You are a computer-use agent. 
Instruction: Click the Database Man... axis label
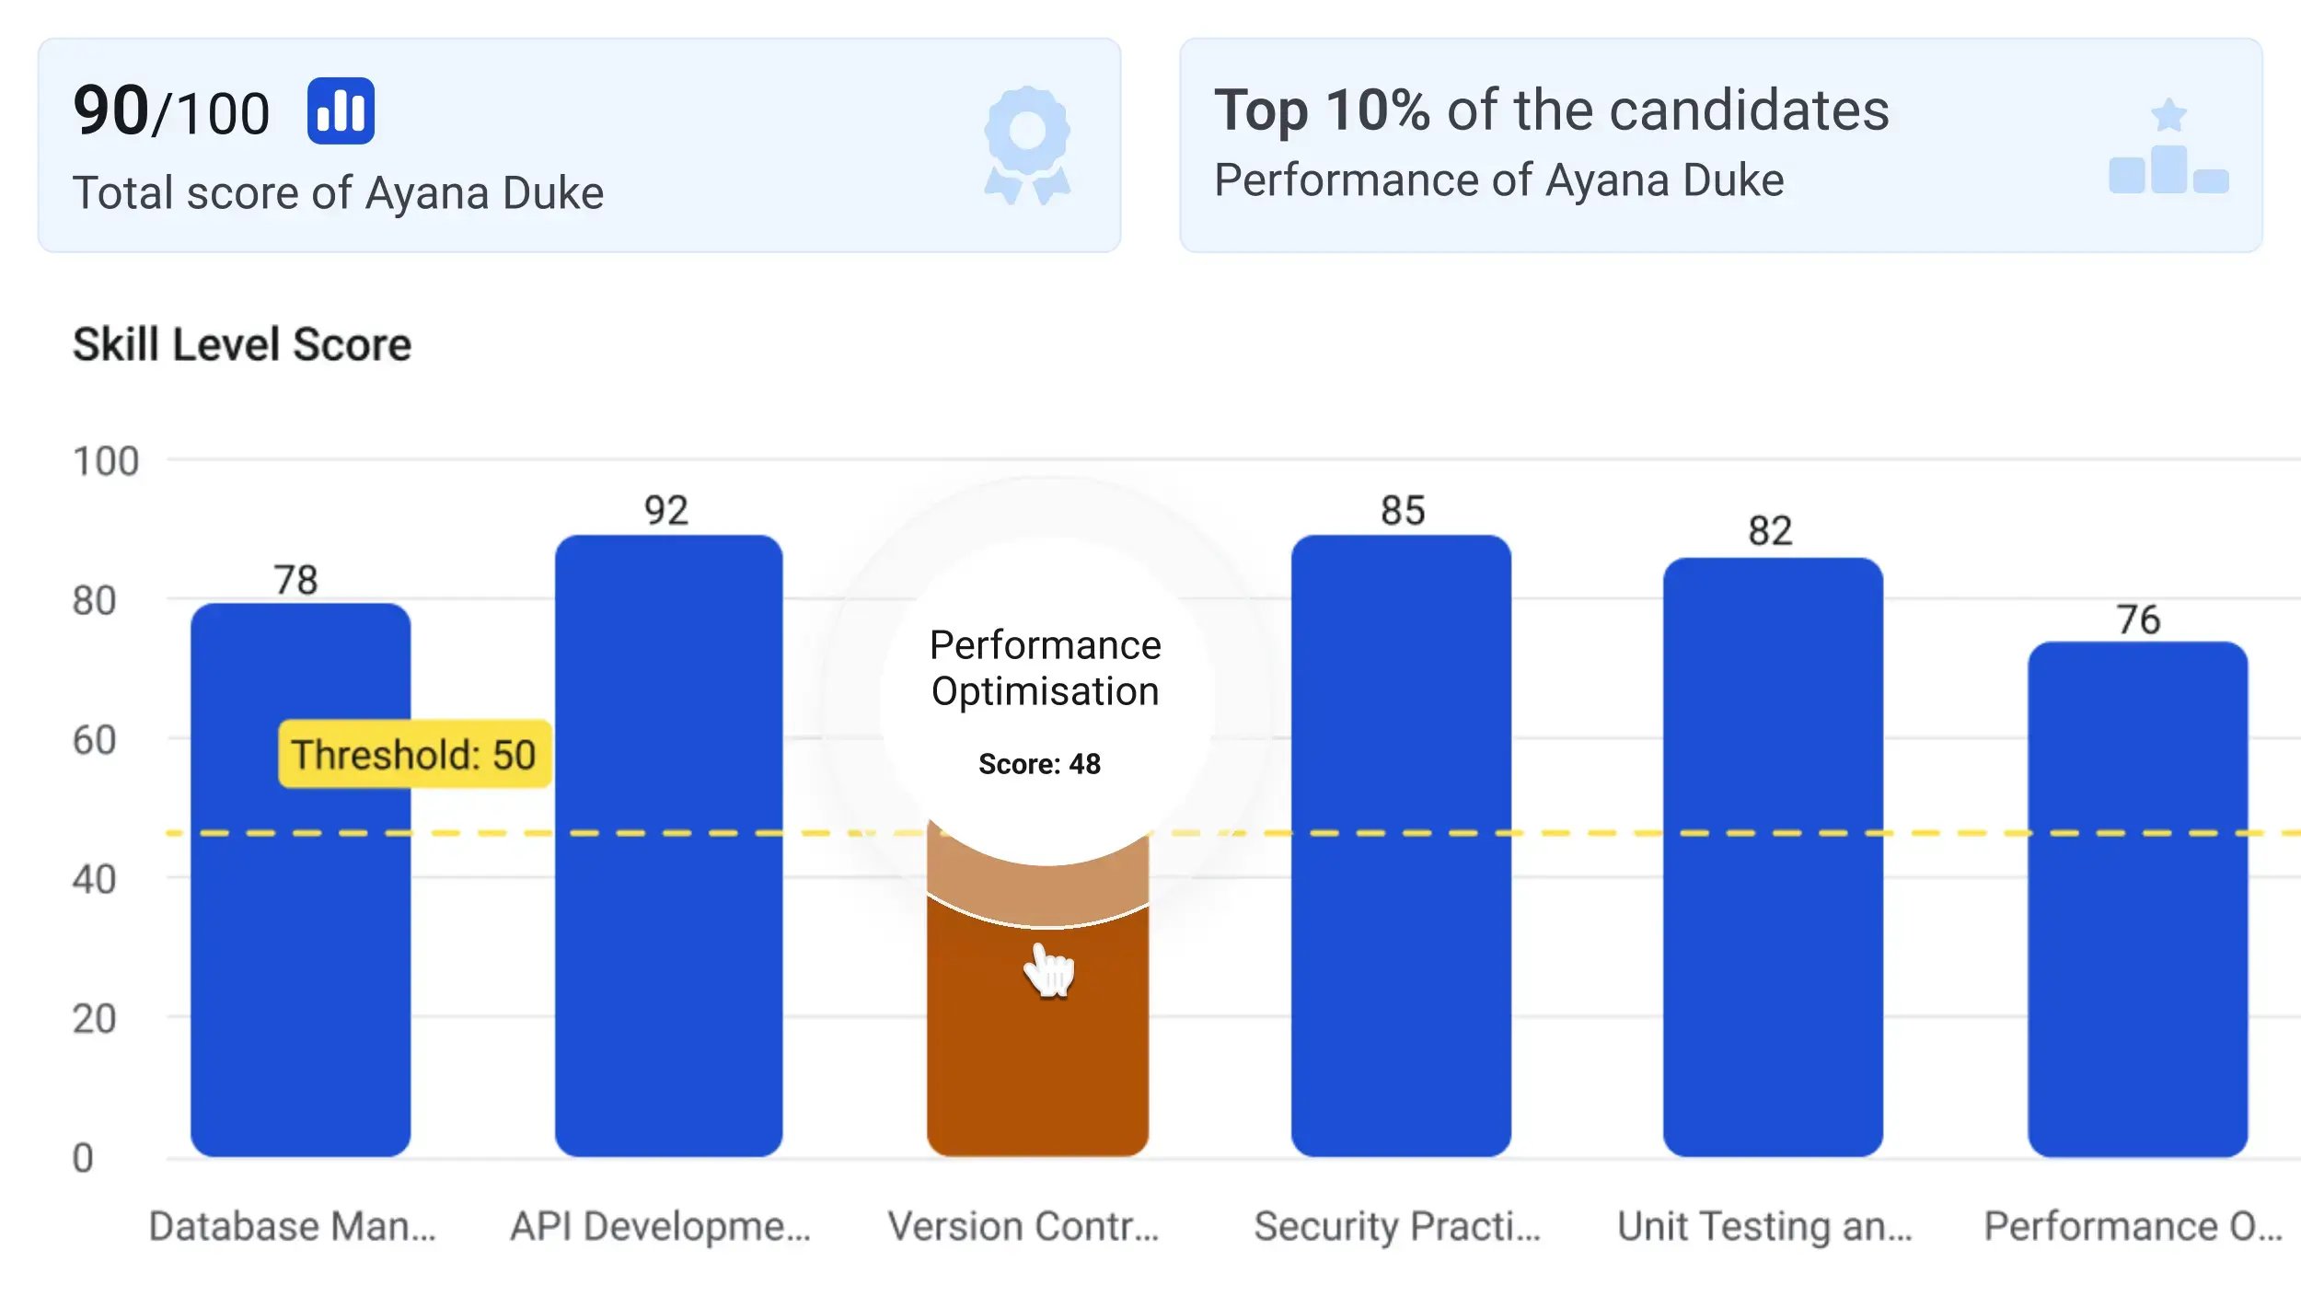(x=293, y=1226)
